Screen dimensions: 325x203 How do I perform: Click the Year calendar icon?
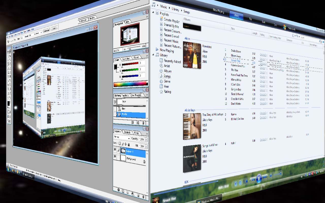pos(161,86)
